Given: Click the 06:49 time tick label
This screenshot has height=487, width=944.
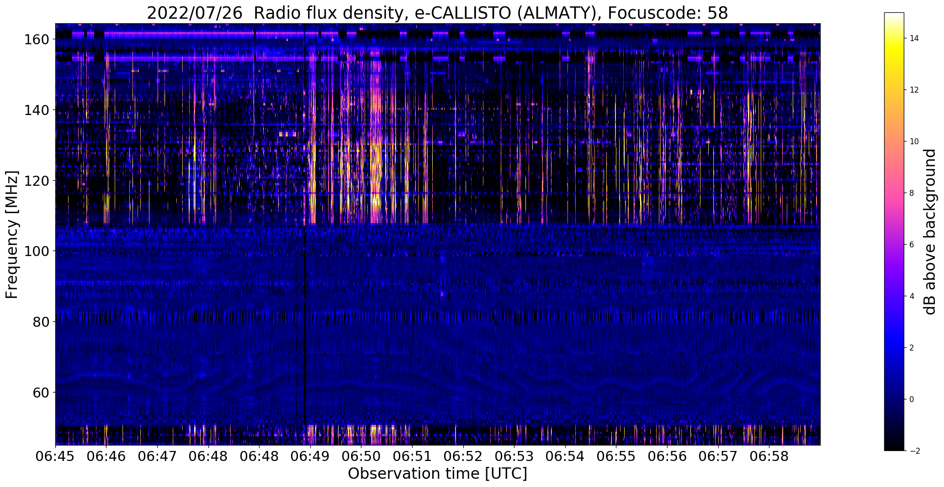Looking at the screenshot, I should (x=311, y=456).
